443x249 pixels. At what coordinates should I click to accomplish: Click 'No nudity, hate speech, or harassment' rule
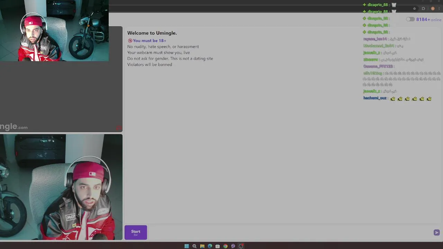tap(163, 47)
